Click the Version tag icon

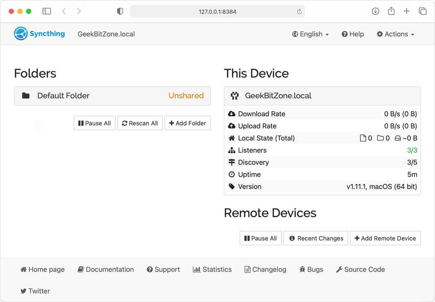pyautogui.click(x=232, y=186)
